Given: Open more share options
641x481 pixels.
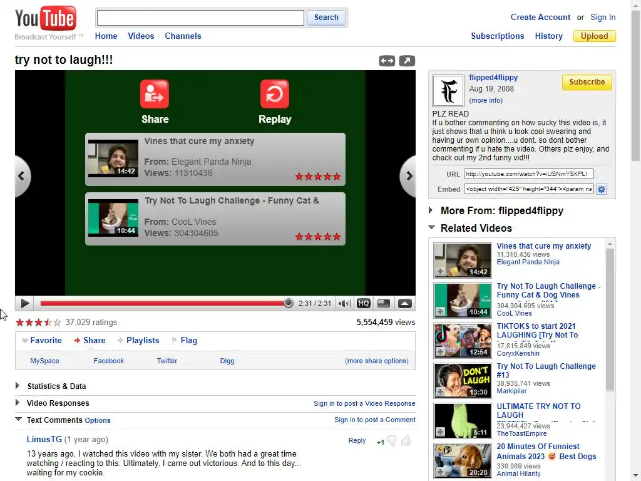Looking at the screenshot, I should 376,361.
